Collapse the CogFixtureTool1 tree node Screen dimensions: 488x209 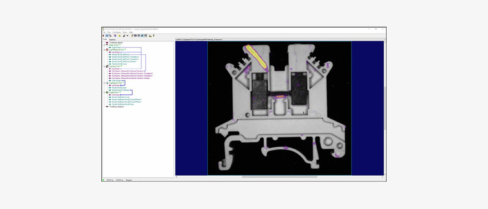(104, 66)
